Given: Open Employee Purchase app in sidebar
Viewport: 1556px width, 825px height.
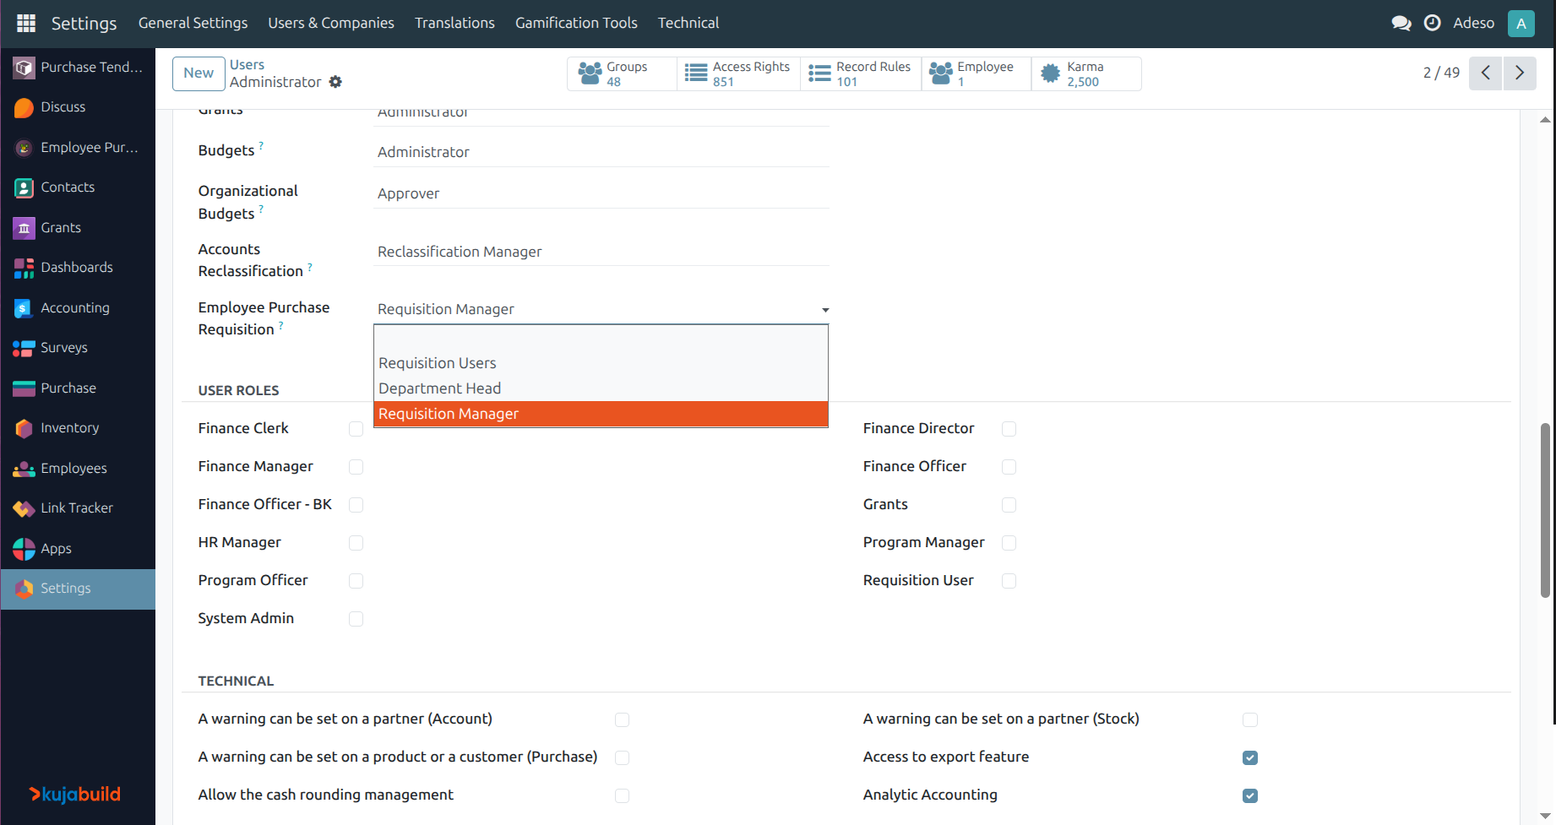Looking at the screenshot, I should tap(78, 147).
